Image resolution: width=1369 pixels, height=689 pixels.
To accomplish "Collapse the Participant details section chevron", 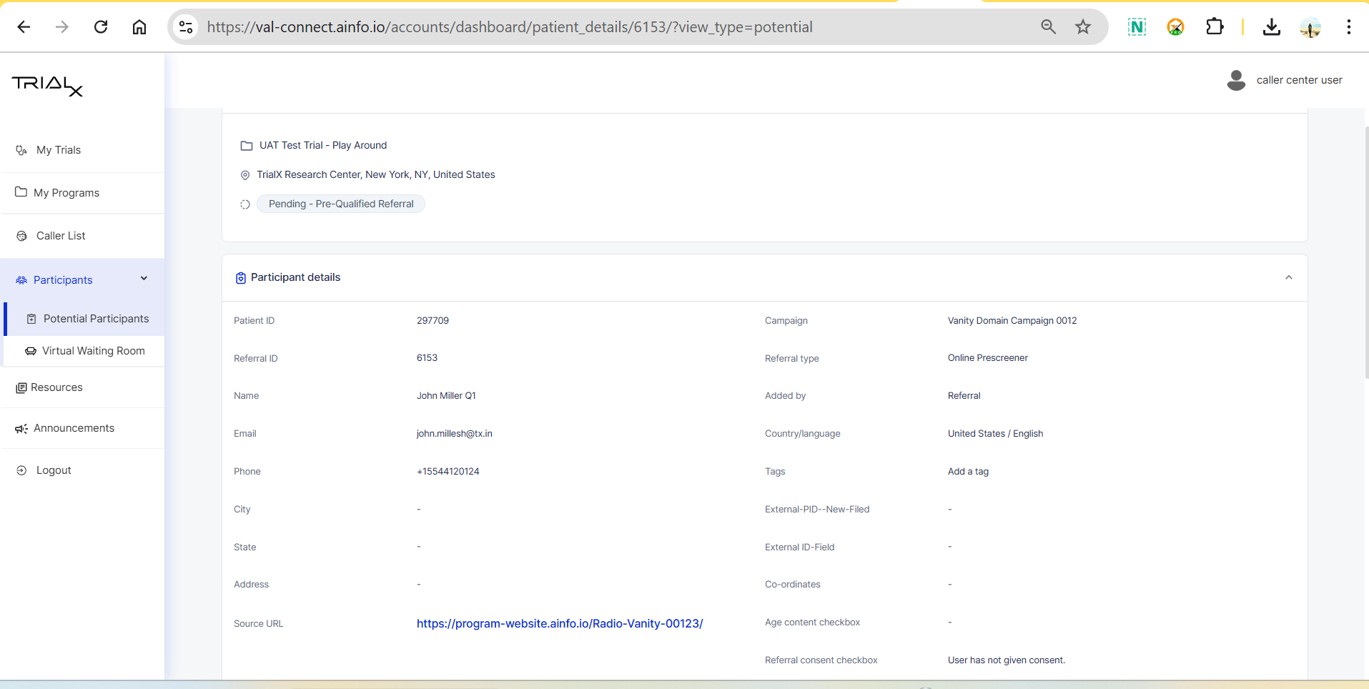I will [1288, 277].
